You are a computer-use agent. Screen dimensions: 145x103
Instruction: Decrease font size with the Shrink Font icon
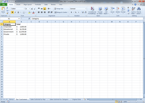click(35, 9)
